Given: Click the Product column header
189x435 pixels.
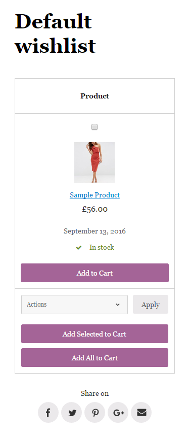Looking at the screenshot, I should tap(95, 96).
